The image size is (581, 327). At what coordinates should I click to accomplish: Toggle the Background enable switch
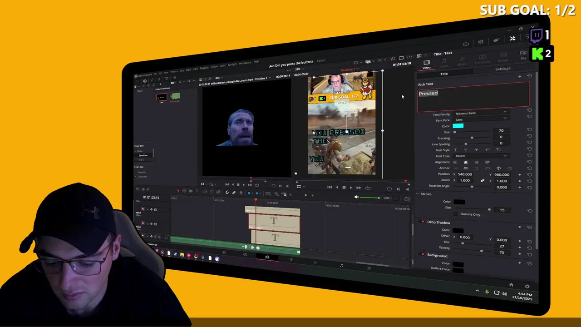423,254
